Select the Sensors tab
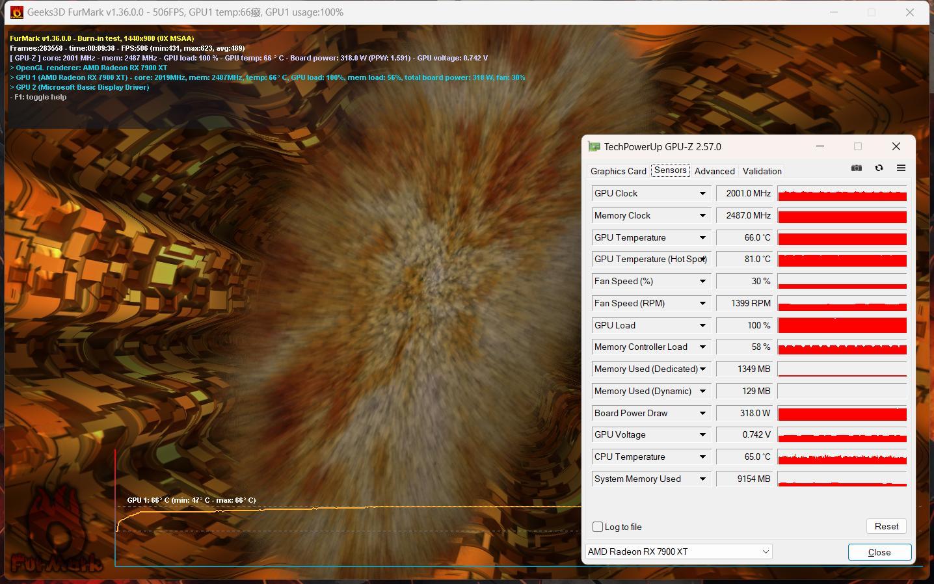The width and height of the screenshot is (934, 584). click(670, 170)
